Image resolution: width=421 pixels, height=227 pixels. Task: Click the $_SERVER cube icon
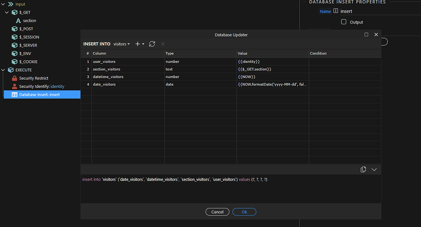click(14, 45)
